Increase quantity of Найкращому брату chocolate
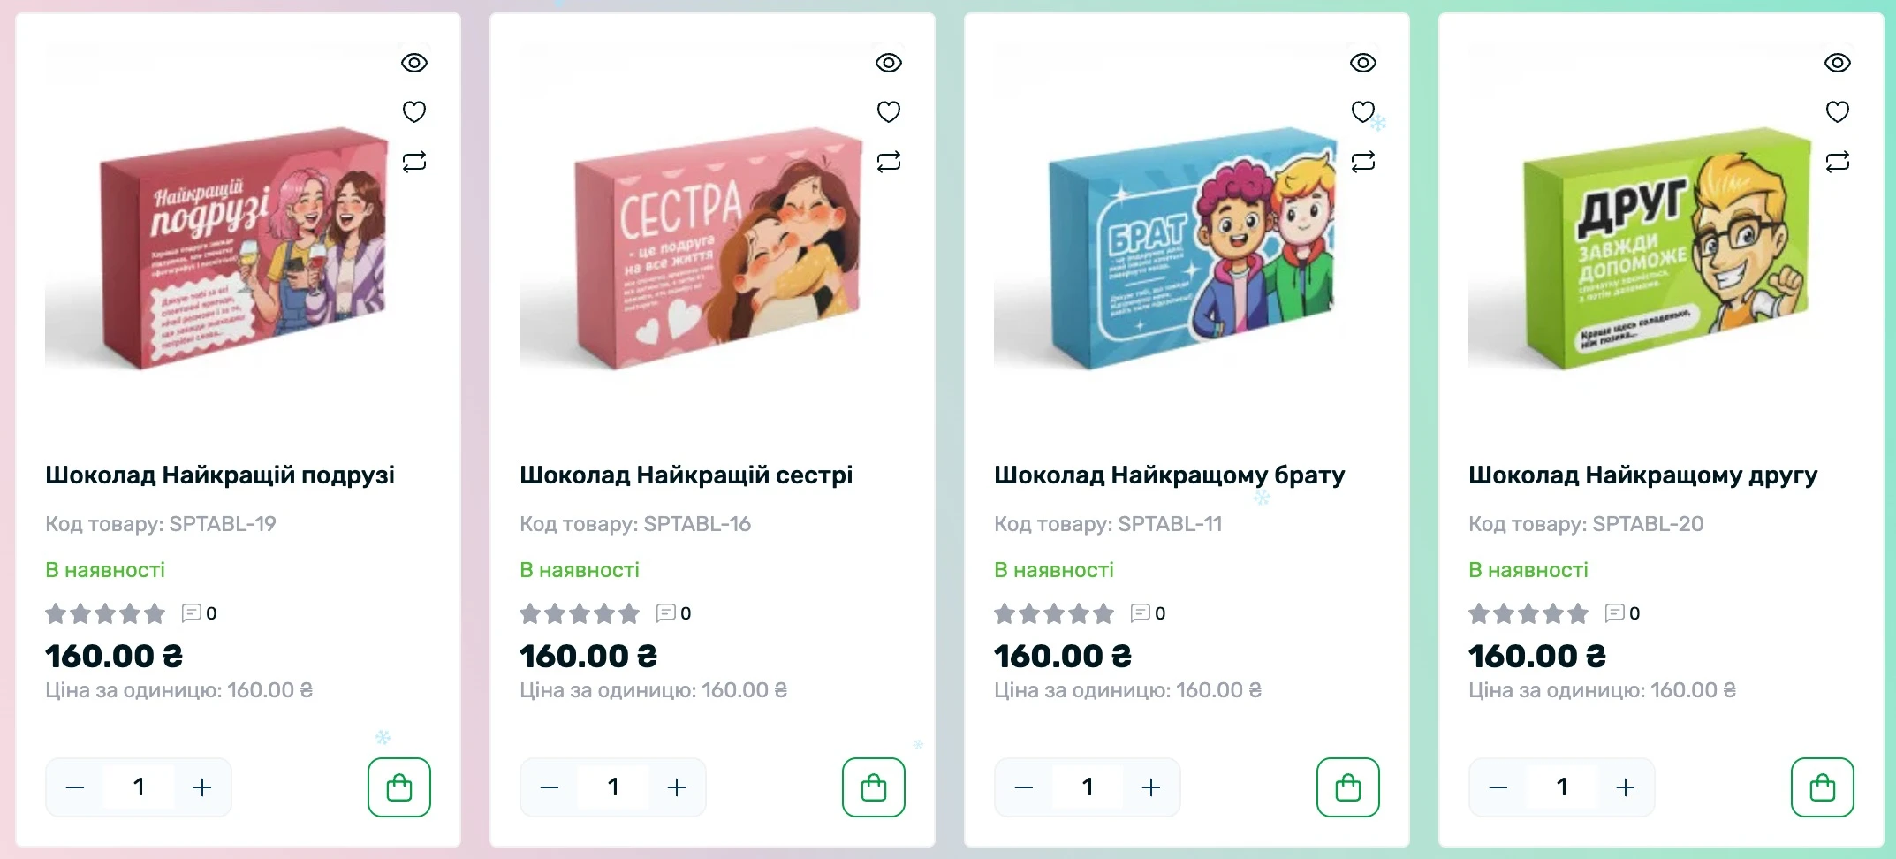Image resolution: width=1896 pixels, height=859 pixels. click(1151, 787)
